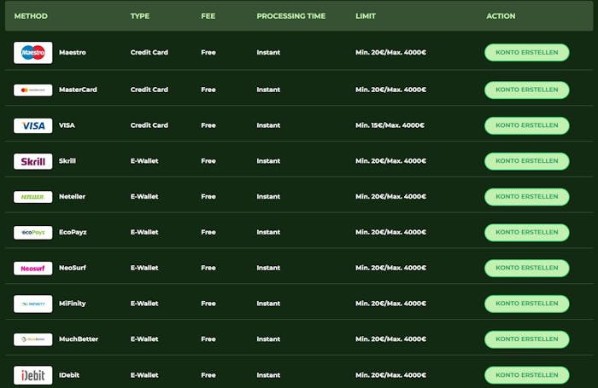Select the MuchBetter method name
This screenshot has width=598, height=388.
tap(79, 339)
